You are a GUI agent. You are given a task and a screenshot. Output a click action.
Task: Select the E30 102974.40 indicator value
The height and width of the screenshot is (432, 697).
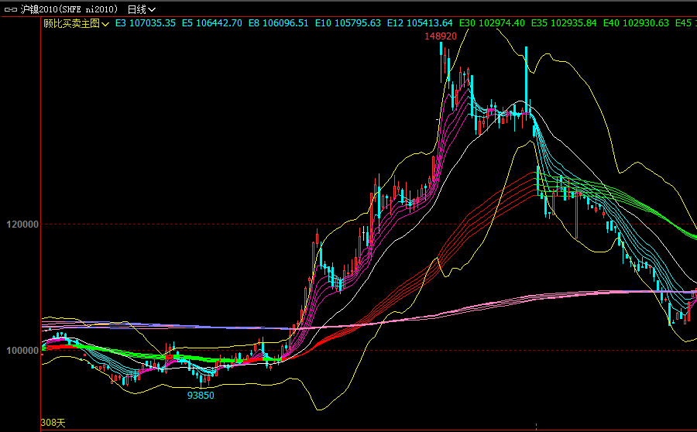(492, 23)
